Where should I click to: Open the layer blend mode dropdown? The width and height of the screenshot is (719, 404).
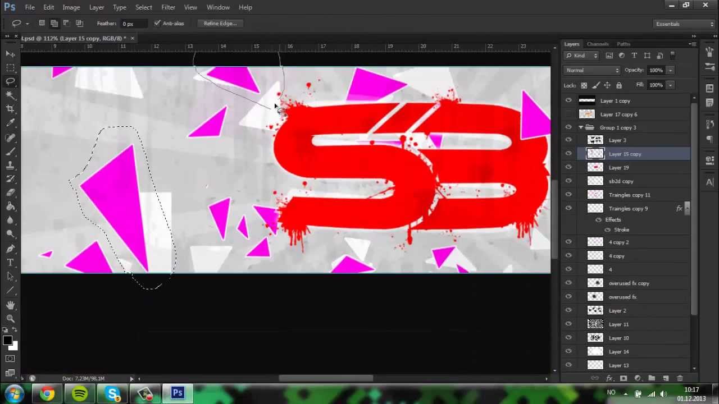pos(591,70)
